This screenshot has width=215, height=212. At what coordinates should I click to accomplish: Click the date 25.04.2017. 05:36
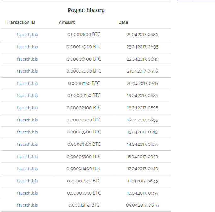(142, 35)
